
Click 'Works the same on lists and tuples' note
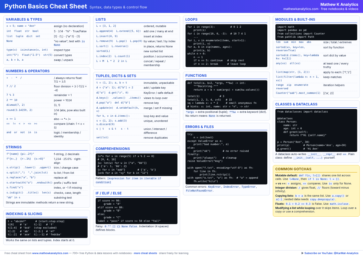tap(40, 240)
